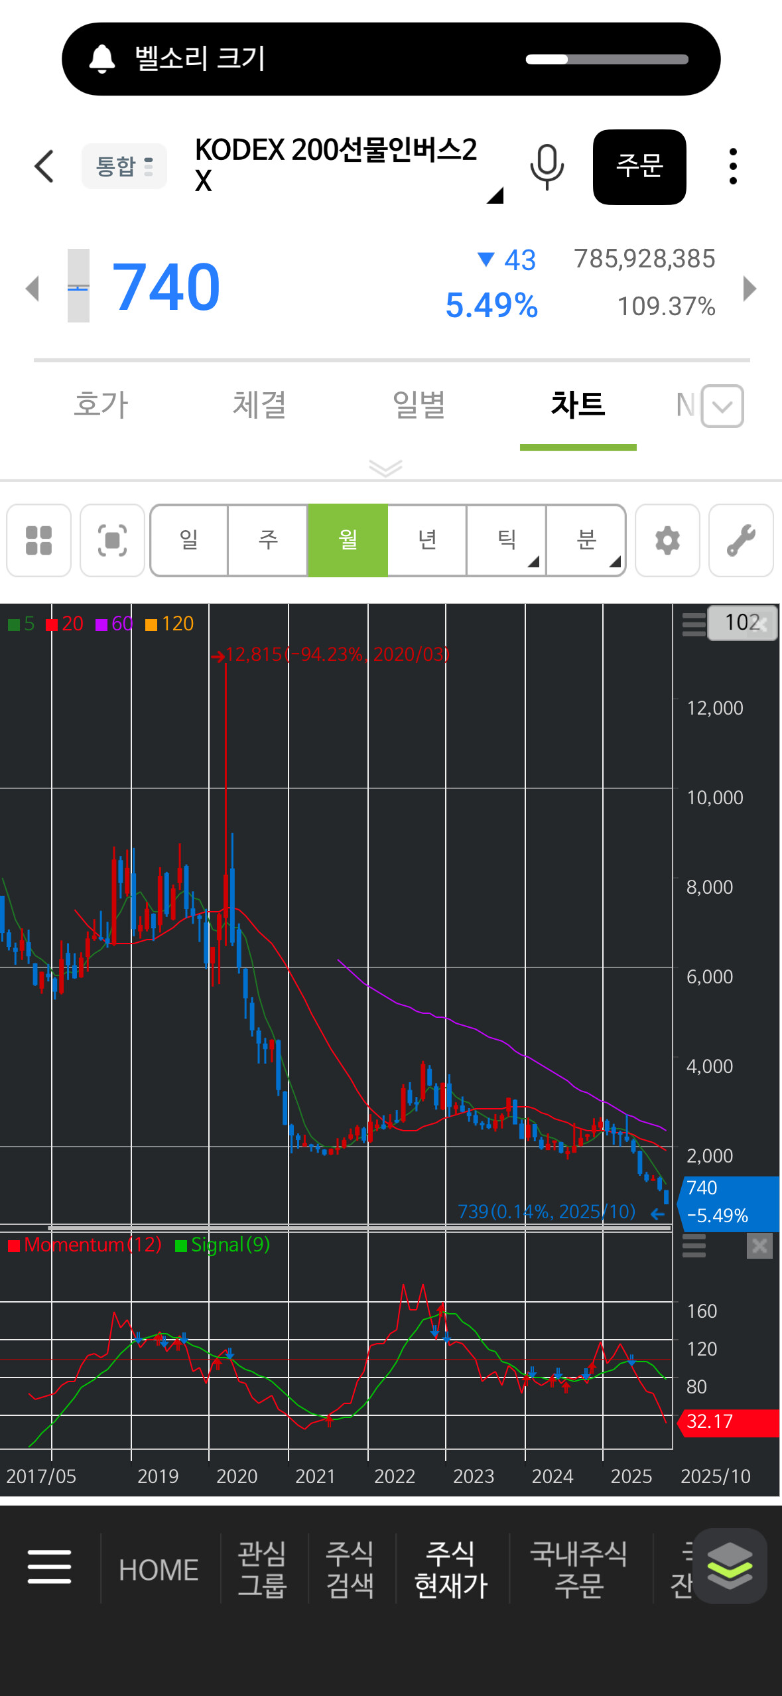Open the 분 minute interval dropdown
The width and height of the screenshot is (782, 1696).
click(x=586, y=540)
